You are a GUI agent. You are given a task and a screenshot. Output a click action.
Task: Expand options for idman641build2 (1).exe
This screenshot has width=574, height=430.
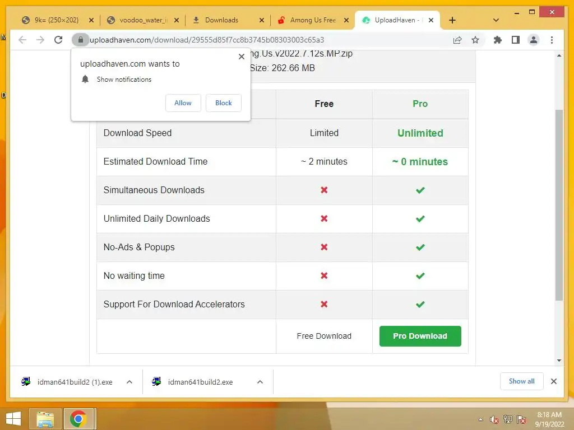coord(129,382)
